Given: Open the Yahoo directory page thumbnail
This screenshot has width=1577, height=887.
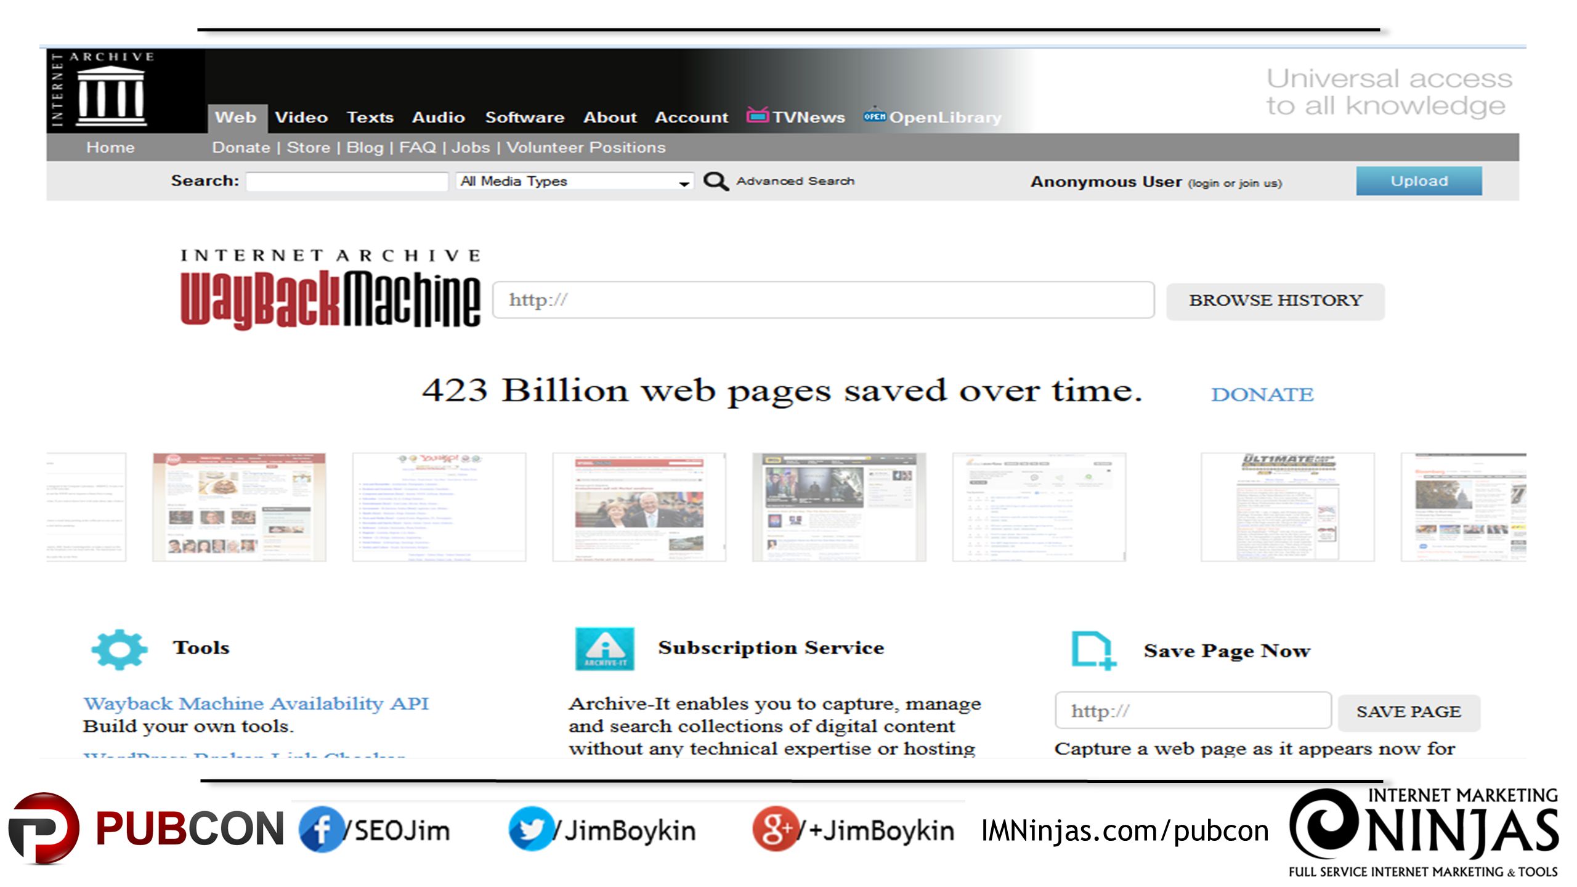Looking at the screenshot, I should tap(439, 506).
